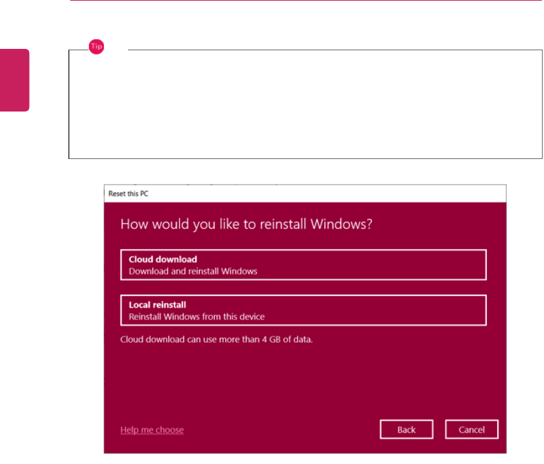This screenshot has height=464, width=544.
Task: Choose the Local reinstall option
Action: point(303,310)
